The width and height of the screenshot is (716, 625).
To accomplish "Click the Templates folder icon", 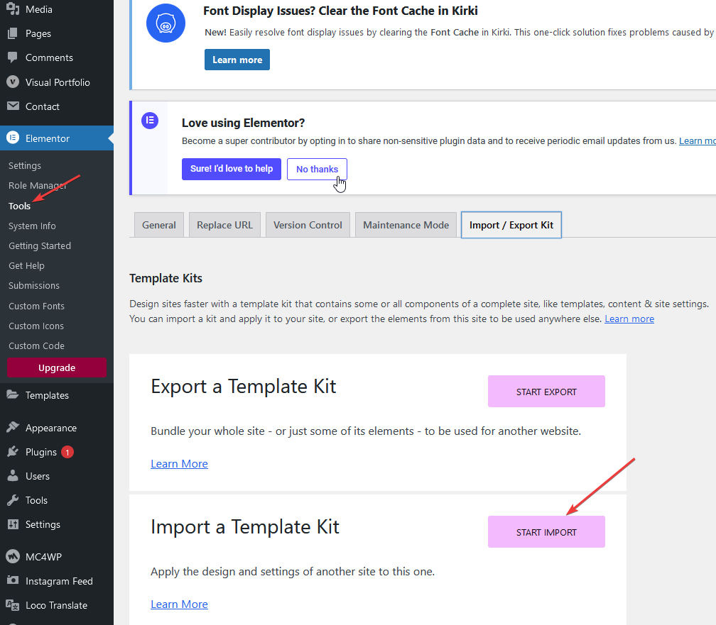I will 13,395.
